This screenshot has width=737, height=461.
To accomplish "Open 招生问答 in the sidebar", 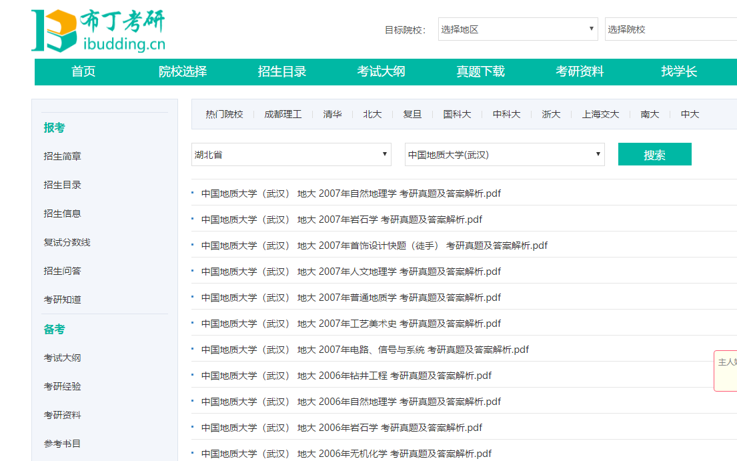I will tap(63, 271).
